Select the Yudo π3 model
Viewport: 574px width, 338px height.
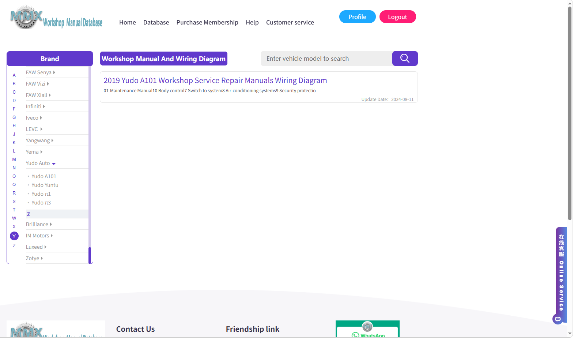41,203
